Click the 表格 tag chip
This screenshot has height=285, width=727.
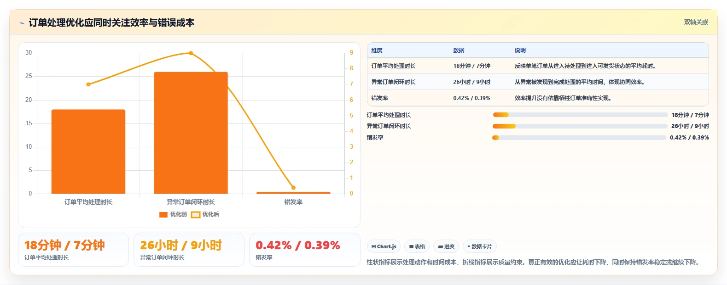pyautogui.click(x=417, y=246)
